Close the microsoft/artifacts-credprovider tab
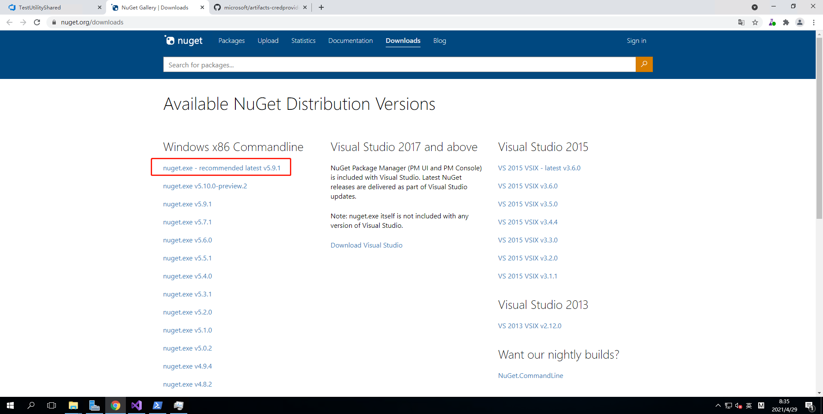This screenshot has height=414, width=823. pyautogui.click(x=305, y=7)
